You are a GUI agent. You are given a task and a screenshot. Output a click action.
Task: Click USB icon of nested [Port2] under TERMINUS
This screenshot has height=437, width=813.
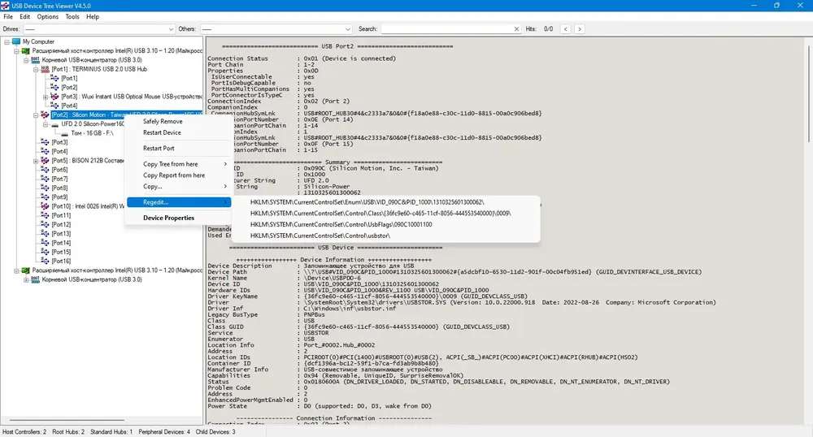[54, 88]
